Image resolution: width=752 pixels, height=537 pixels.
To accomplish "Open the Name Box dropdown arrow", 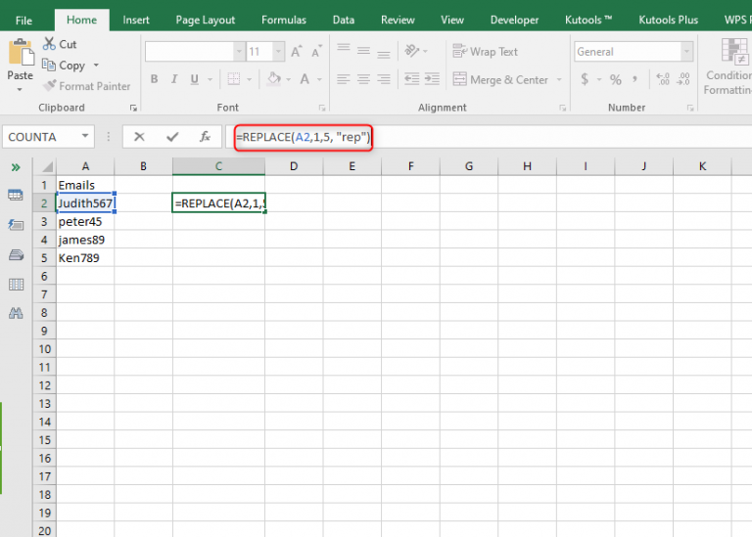I will coord(85,136).
